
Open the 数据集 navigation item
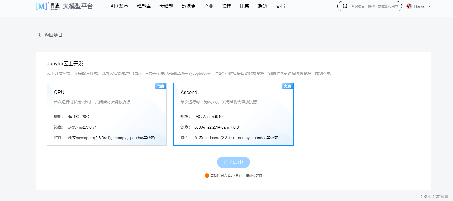(x=189, y=6)
